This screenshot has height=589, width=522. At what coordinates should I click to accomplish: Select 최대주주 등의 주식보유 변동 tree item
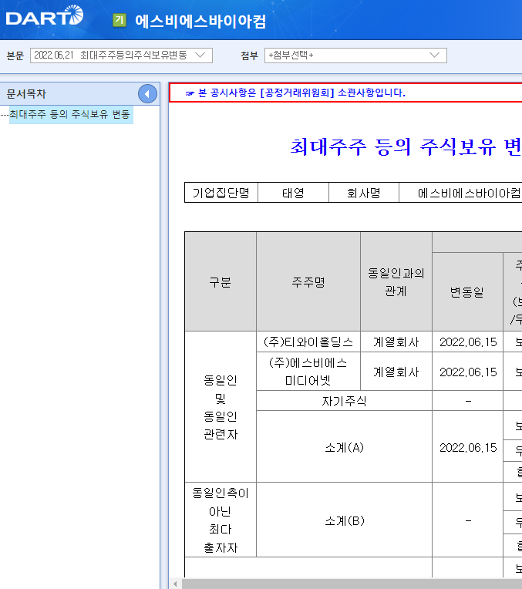coord(71,114)
